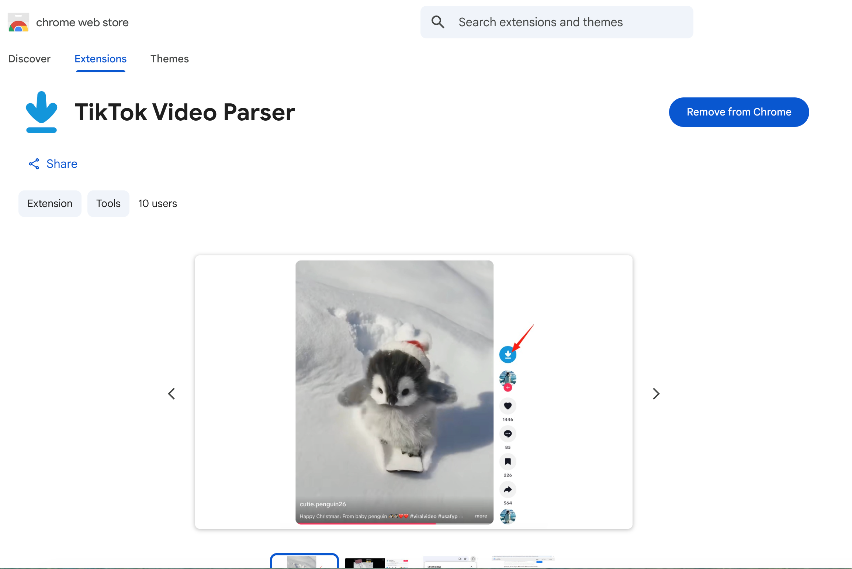The width and height of the screenshot is (852, 569).
Task: Advance the carousel with the right chevron
Action: pyautogui.click(x=656, y=394)
